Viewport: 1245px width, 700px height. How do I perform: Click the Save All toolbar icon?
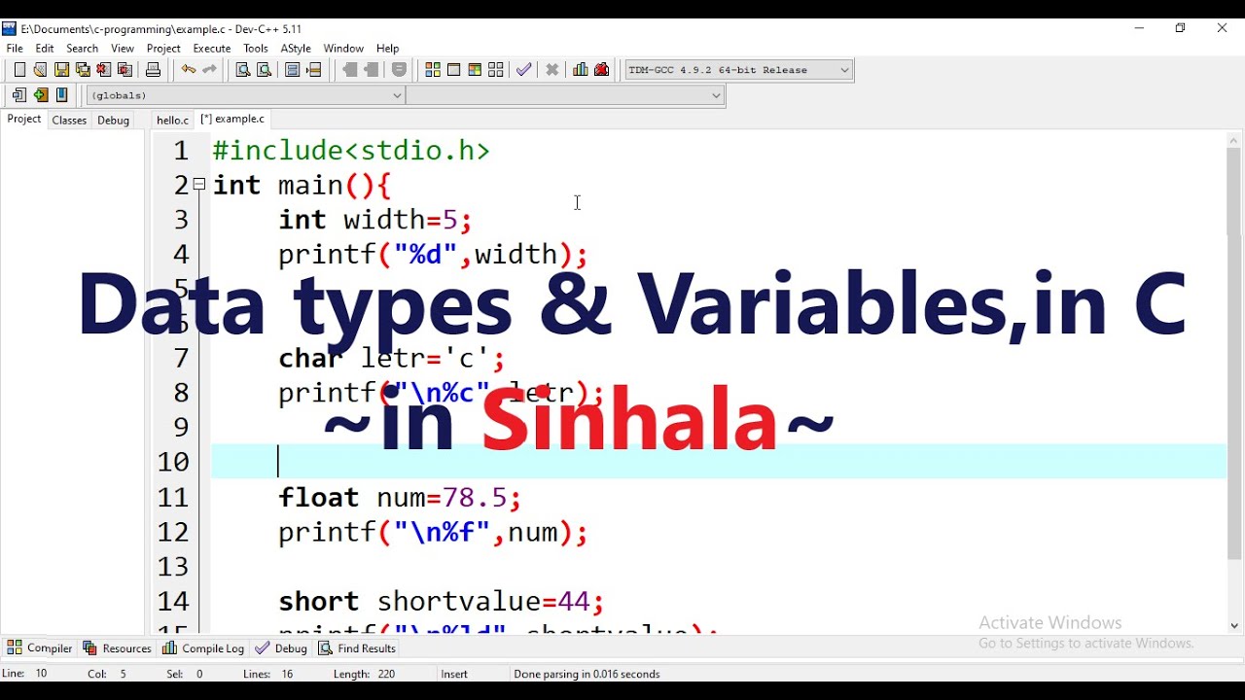(83, 69)
